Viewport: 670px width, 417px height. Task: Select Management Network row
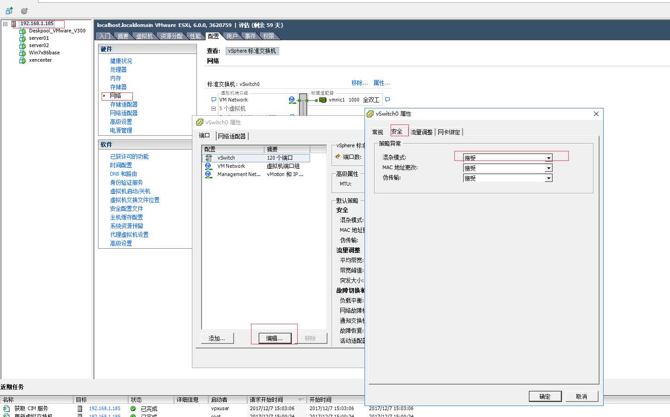pyautogui.click(x=256, y=174)
